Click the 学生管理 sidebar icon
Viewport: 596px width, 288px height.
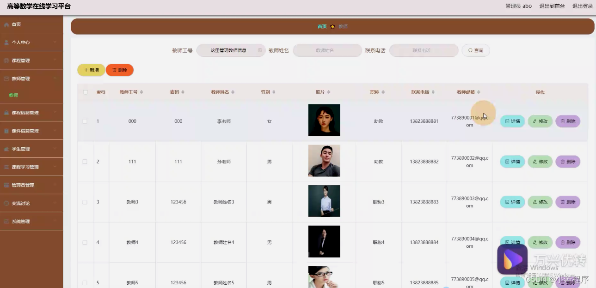click(x=6, y=149)
